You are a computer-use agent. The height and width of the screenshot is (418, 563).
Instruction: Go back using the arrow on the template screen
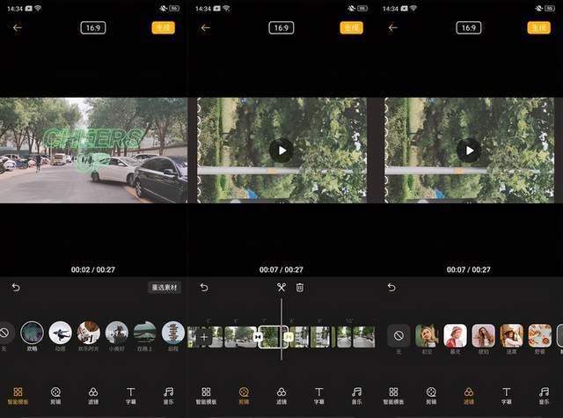point(18,27)
